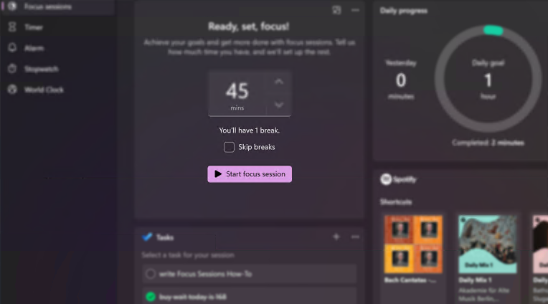Open the Timer section icon

click(12, 27)
